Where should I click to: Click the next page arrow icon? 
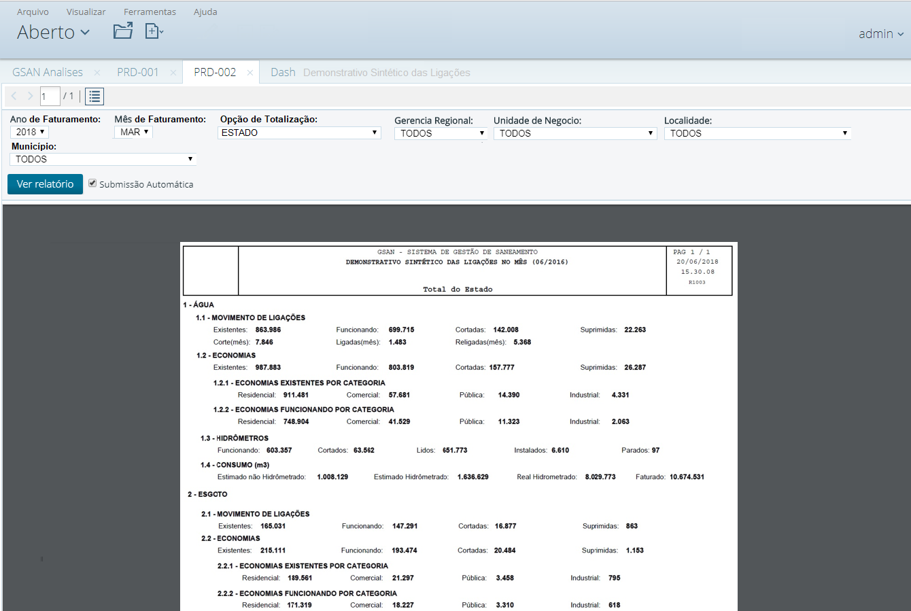[x=29, y=96]
